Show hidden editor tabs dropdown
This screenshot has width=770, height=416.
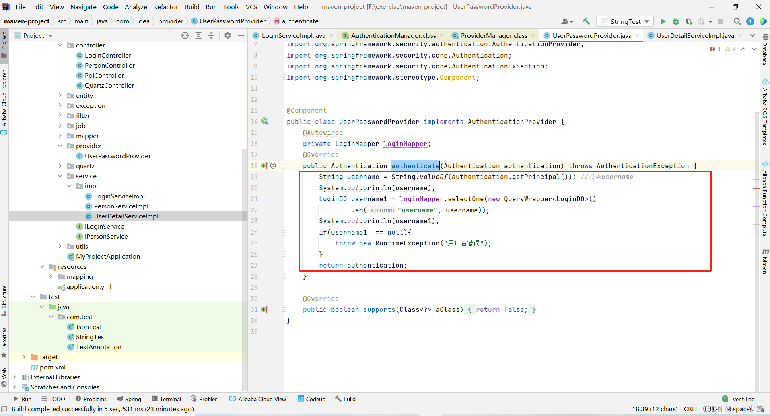[x=753, y=35]
